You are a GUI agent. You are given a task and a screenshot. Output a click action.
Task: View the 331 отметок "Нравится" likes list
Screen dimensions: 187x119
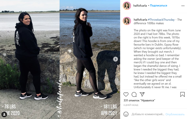click(x=139, y=100)
